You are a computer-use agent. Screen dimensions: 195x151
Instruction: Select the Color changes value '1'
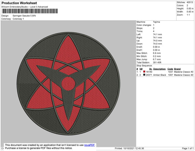(154, 25)
